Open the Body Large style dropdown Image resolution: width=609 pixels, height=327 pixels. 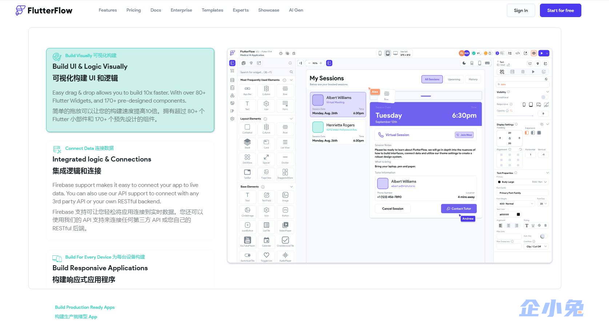pos(522,182)
